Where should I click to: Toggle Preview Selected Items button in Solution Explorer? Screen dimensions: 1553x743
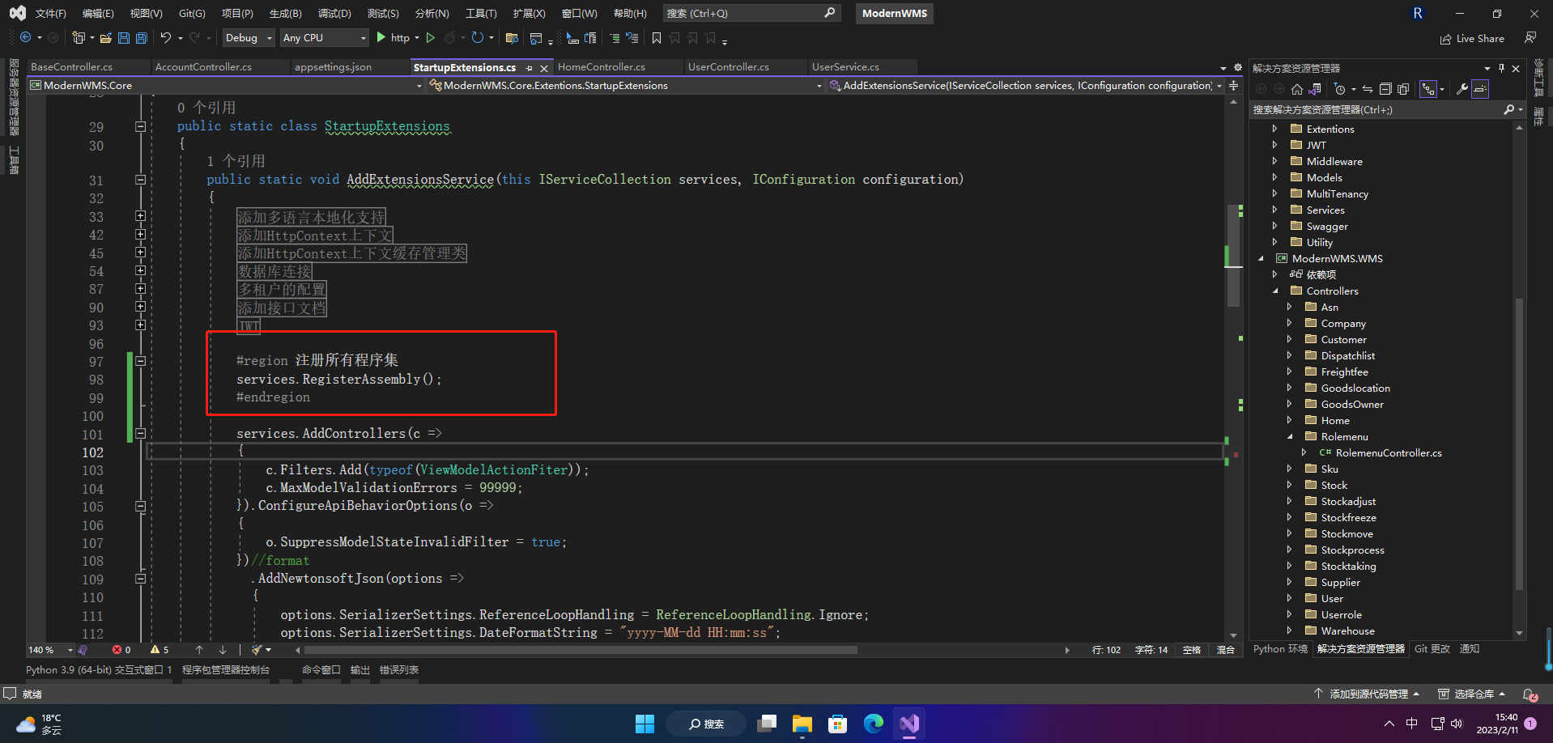point(1480,89)
